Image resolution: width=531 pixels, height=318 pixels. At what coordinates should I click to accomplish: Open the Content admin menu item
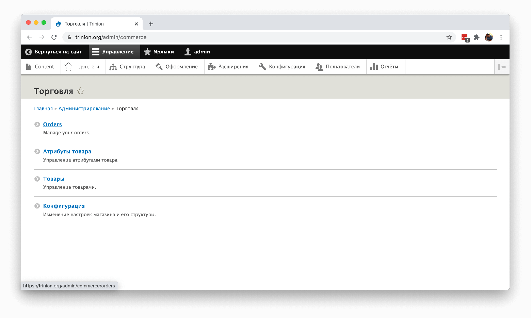[41, 67]
